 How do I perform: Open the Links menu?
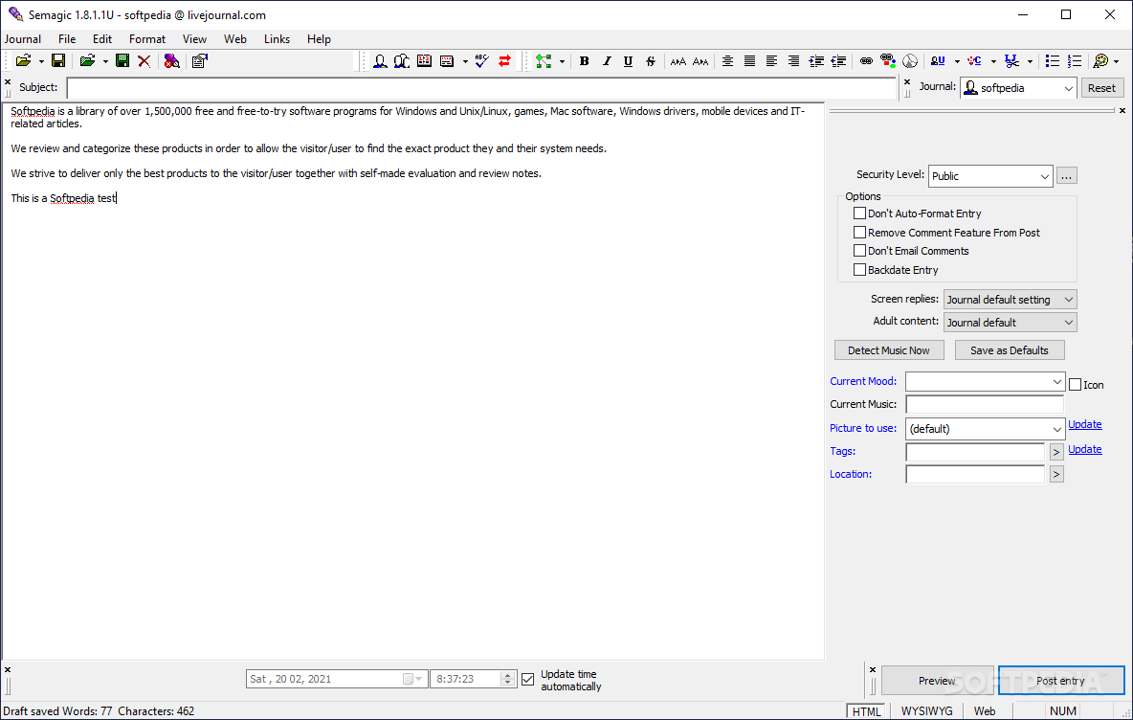(x=277, y=39)
